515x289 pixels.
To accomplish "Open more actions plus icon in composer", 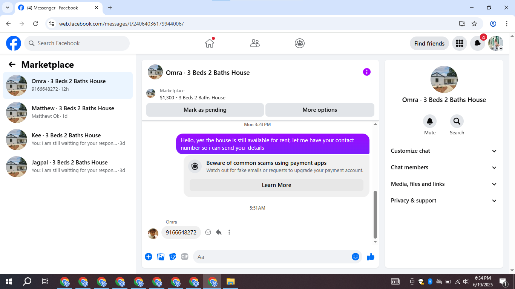I will pyautogui.click(x=149, y=257).
